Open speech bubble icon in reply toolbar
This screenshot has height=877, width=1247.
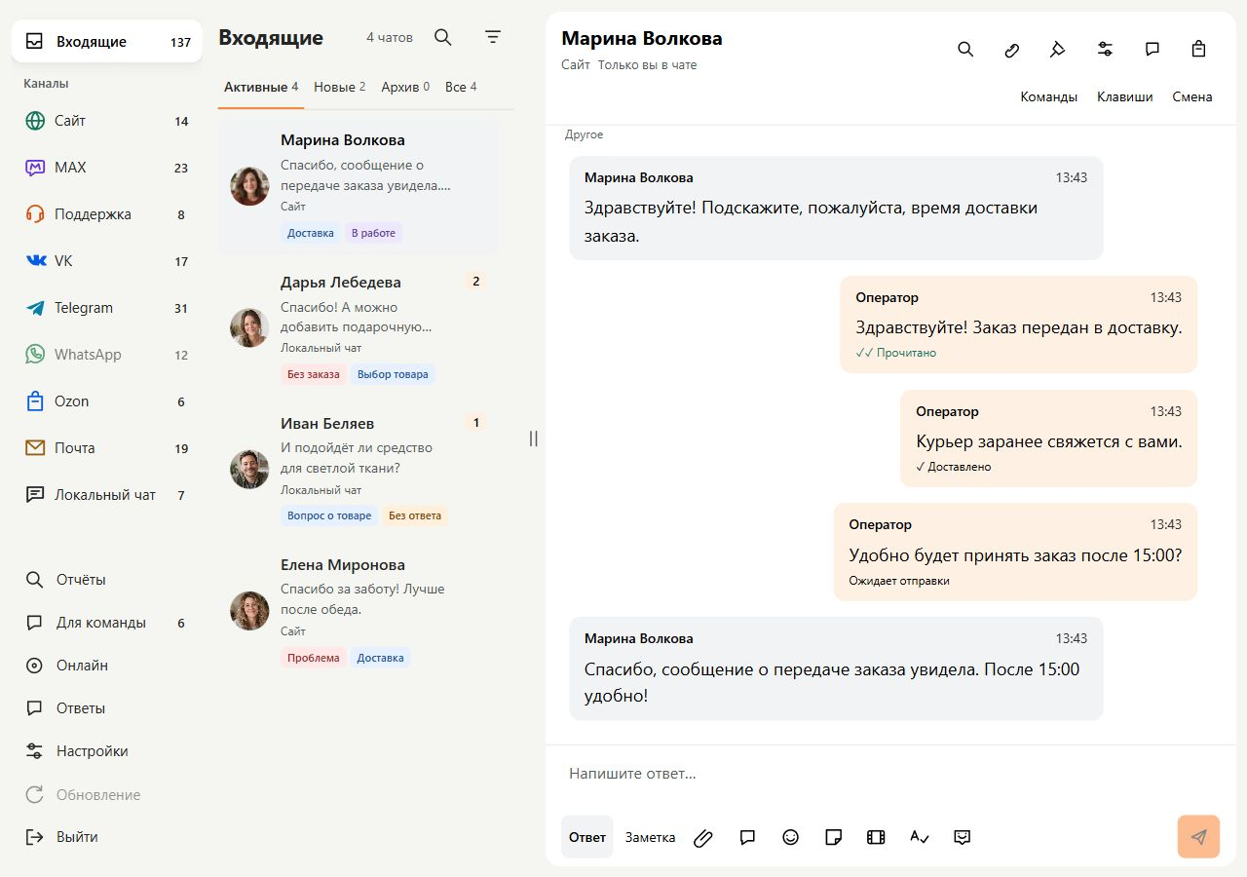click(x=747, y=837)
